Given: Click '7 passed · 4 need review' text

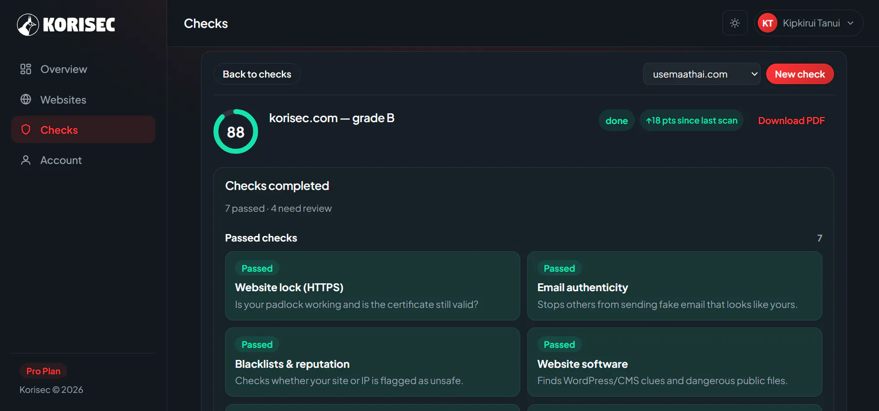Looking at the screenshot, I should (278, 209).
